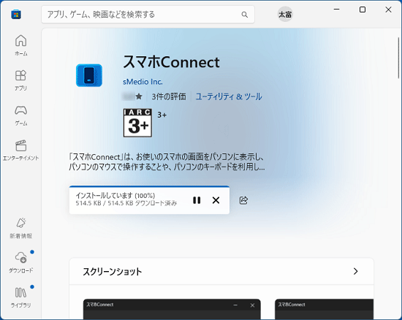
Task: Maximize the Microsoft Store window
Action: point(363,9)
